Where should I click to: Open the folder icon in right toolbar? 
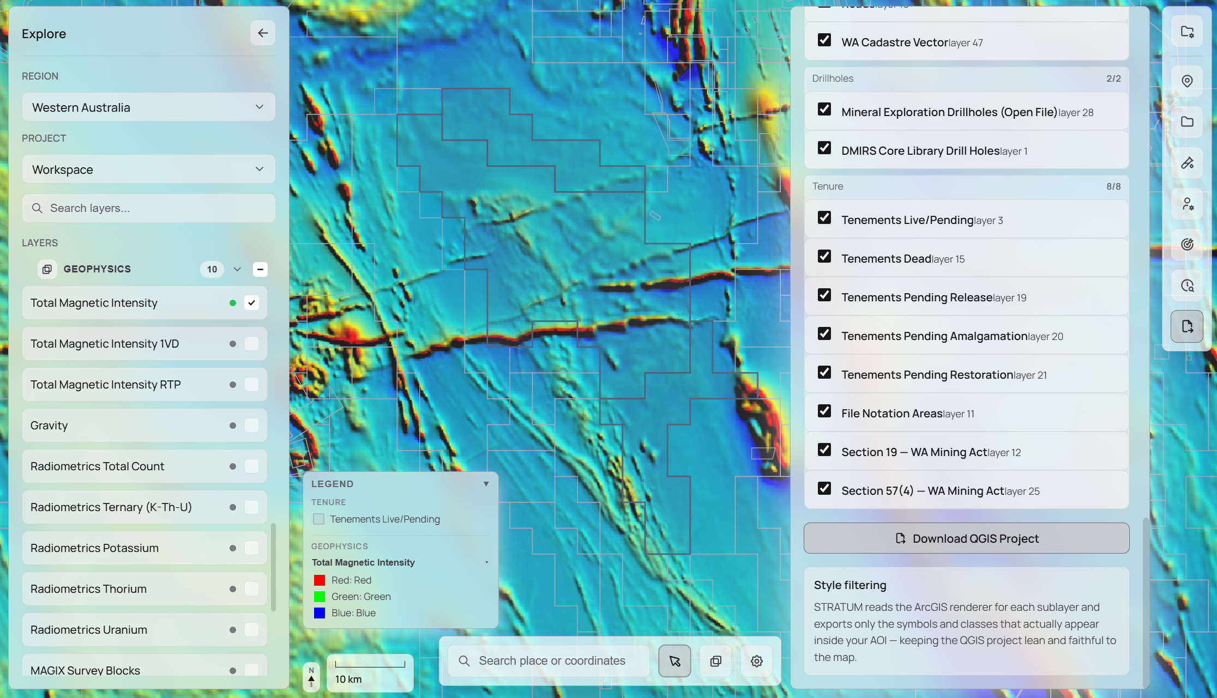pos(1187,122)
